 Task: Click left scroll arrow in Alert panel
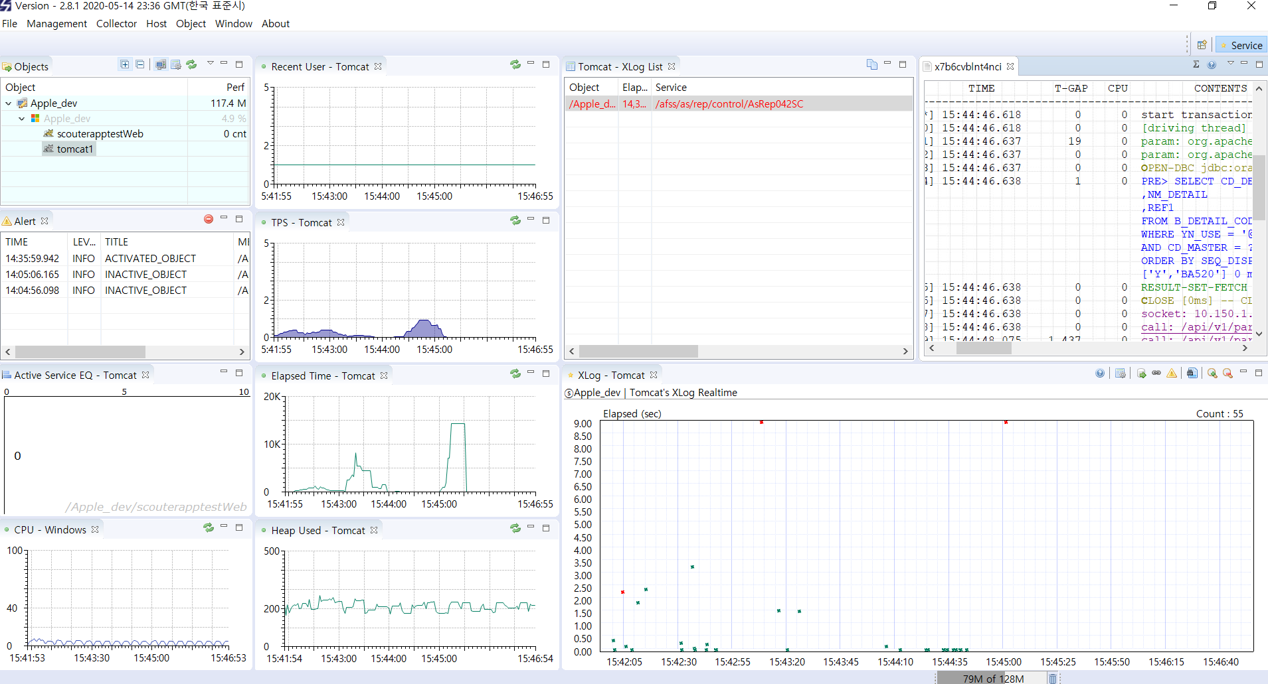tap(7, 352)
